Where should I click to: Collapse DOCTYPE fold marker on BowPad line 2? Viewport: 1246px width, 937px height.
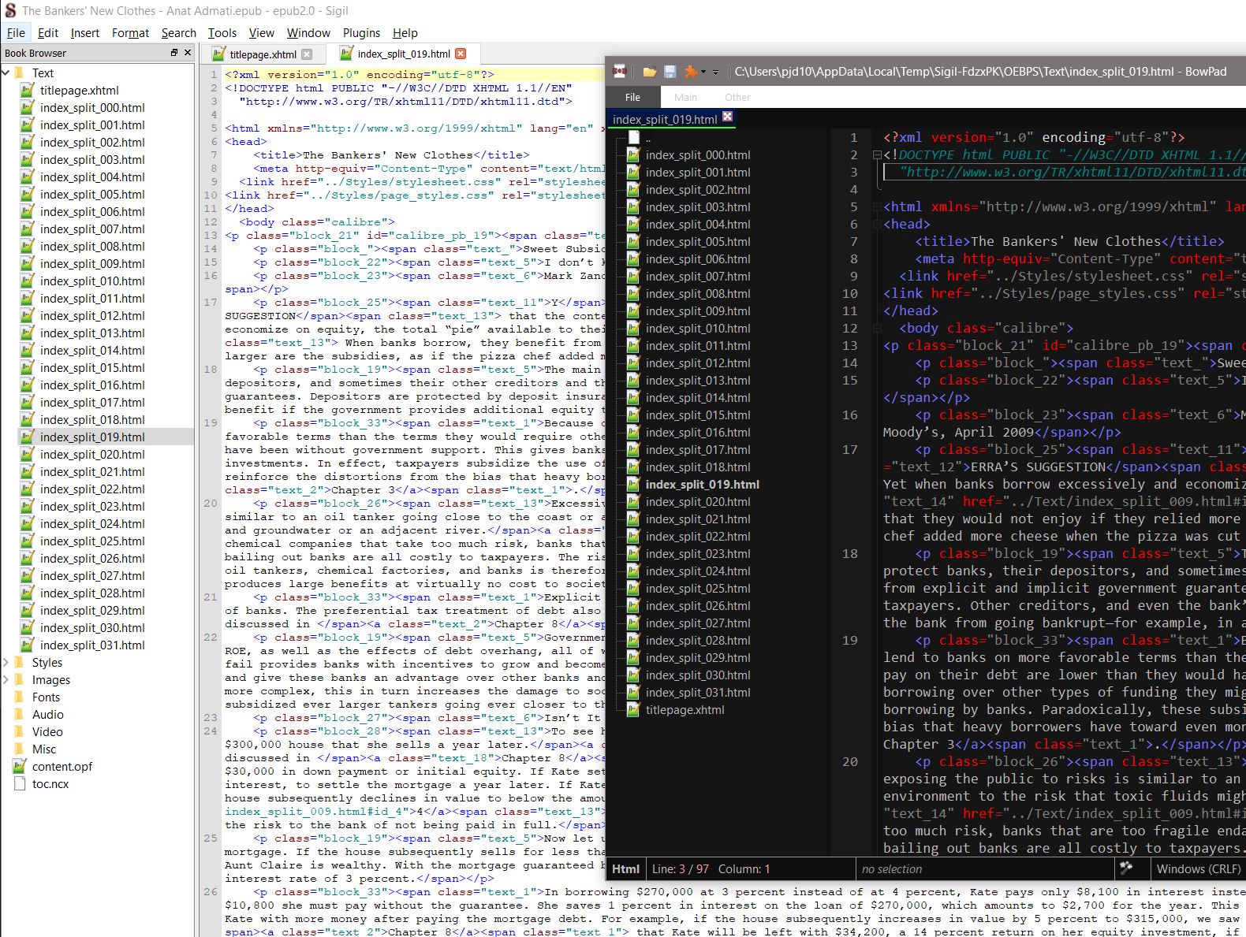(876, 155)
